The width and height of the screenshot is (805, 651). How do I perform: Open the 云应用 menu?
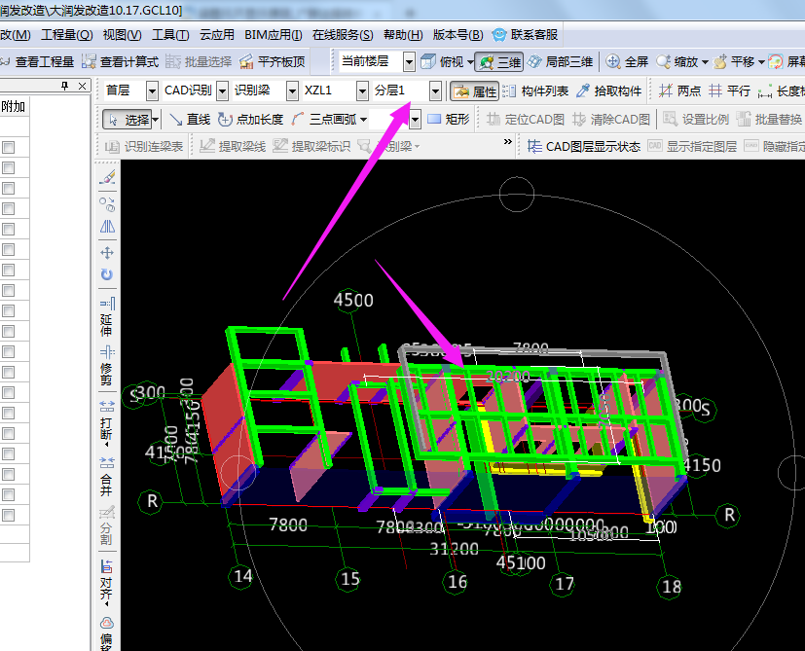point(217,34)
